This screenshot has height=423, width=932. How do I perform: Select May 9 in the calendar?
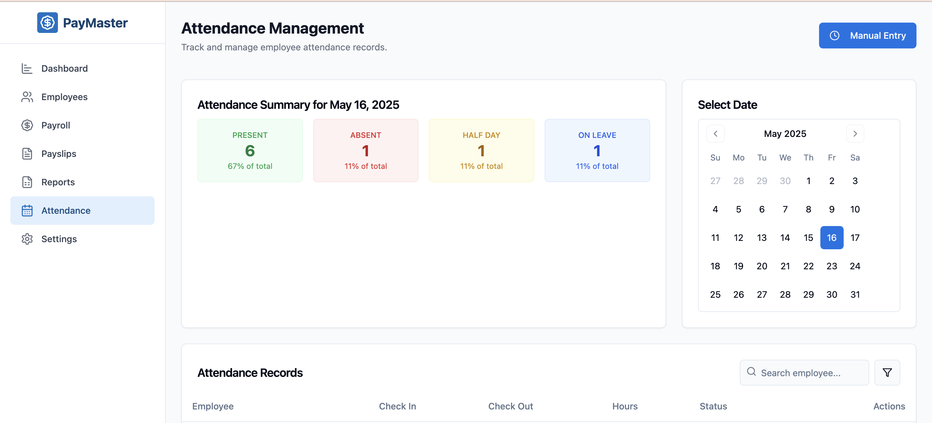(831, 209)
